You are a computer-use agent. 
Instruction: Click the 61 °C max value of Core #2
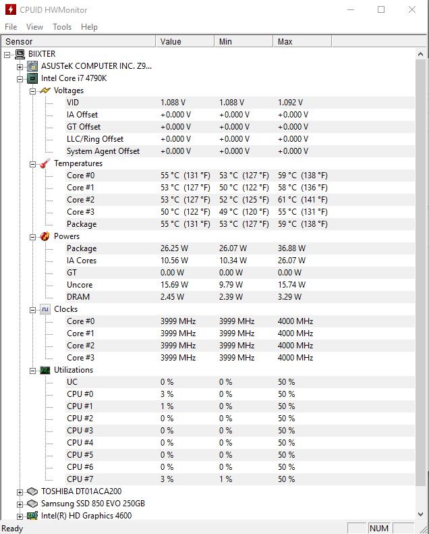pos(302,200)
